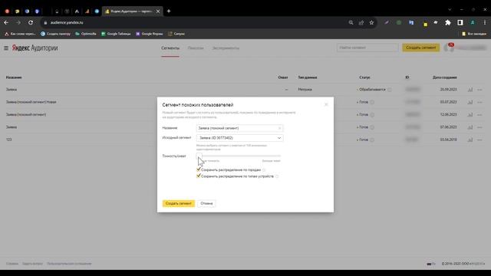Close the Сегмент похожих пользователей dialog
The image size is (491, 276).
pos(326,104)
